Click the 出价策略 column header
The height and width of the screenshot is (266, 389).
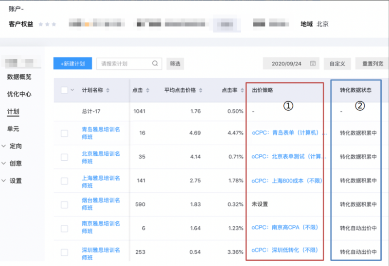pos(263,90)
